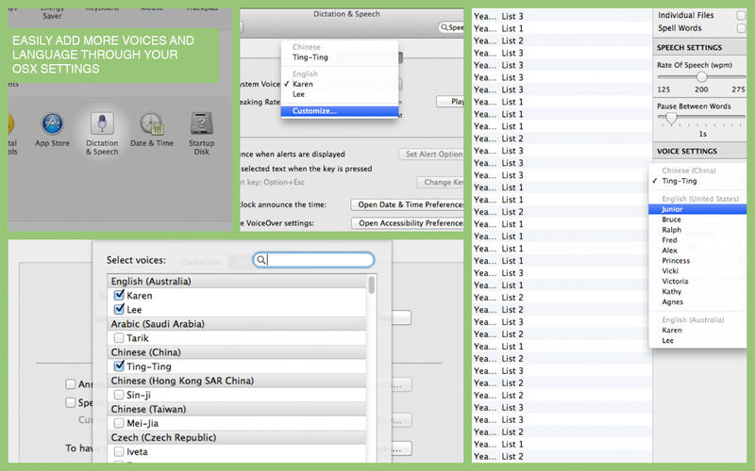Select Junior in the Voice Settings menu
The image size is (755, 471).
coord(697,209)
